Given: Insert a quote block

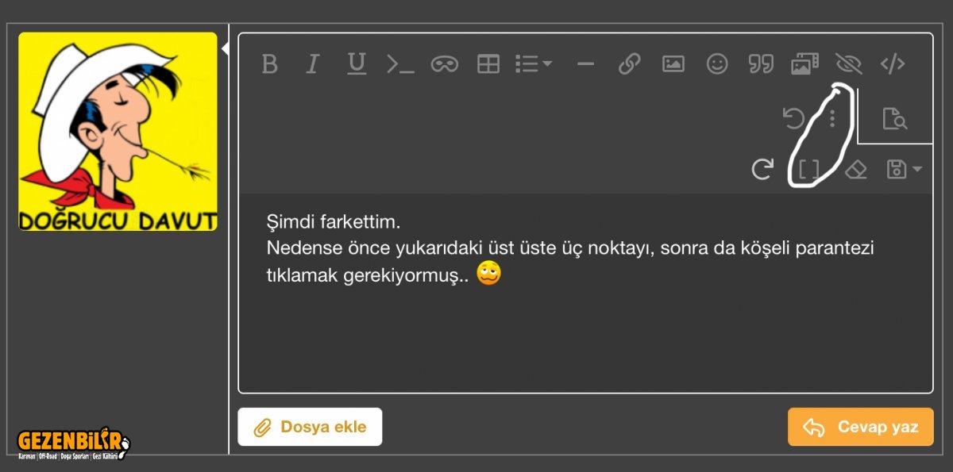Looking at the screenshot, I should point(761,63).
